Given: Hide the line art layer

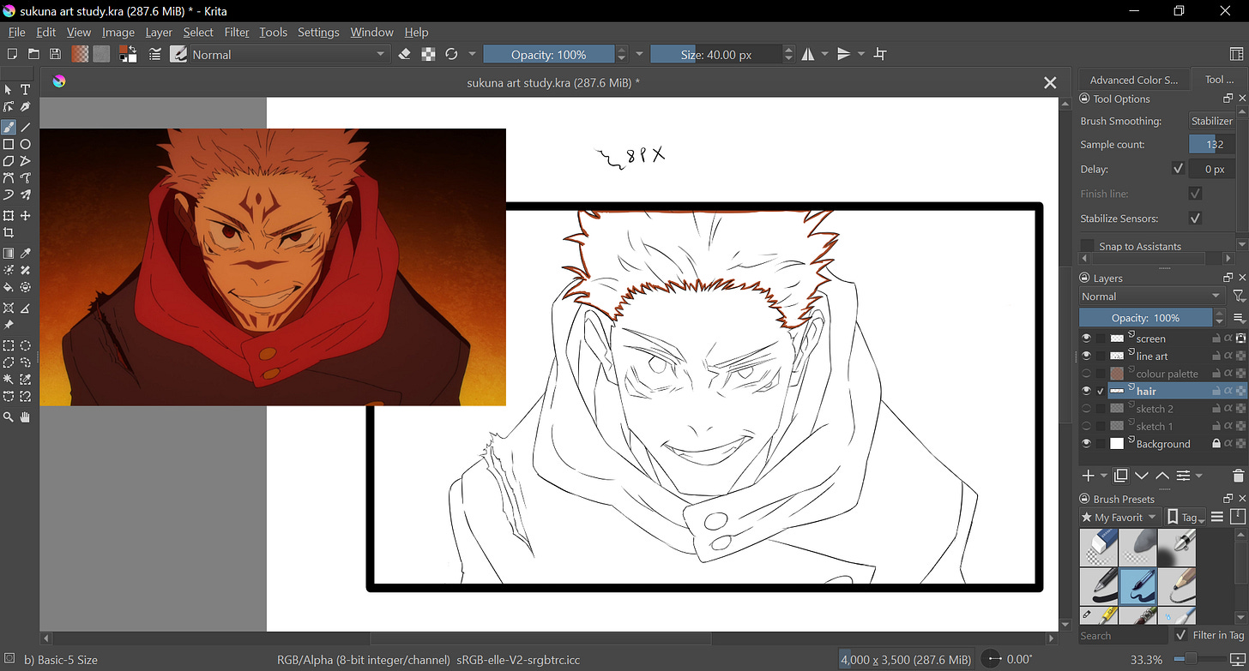Looking at the screenshot, I should 1087,356.
